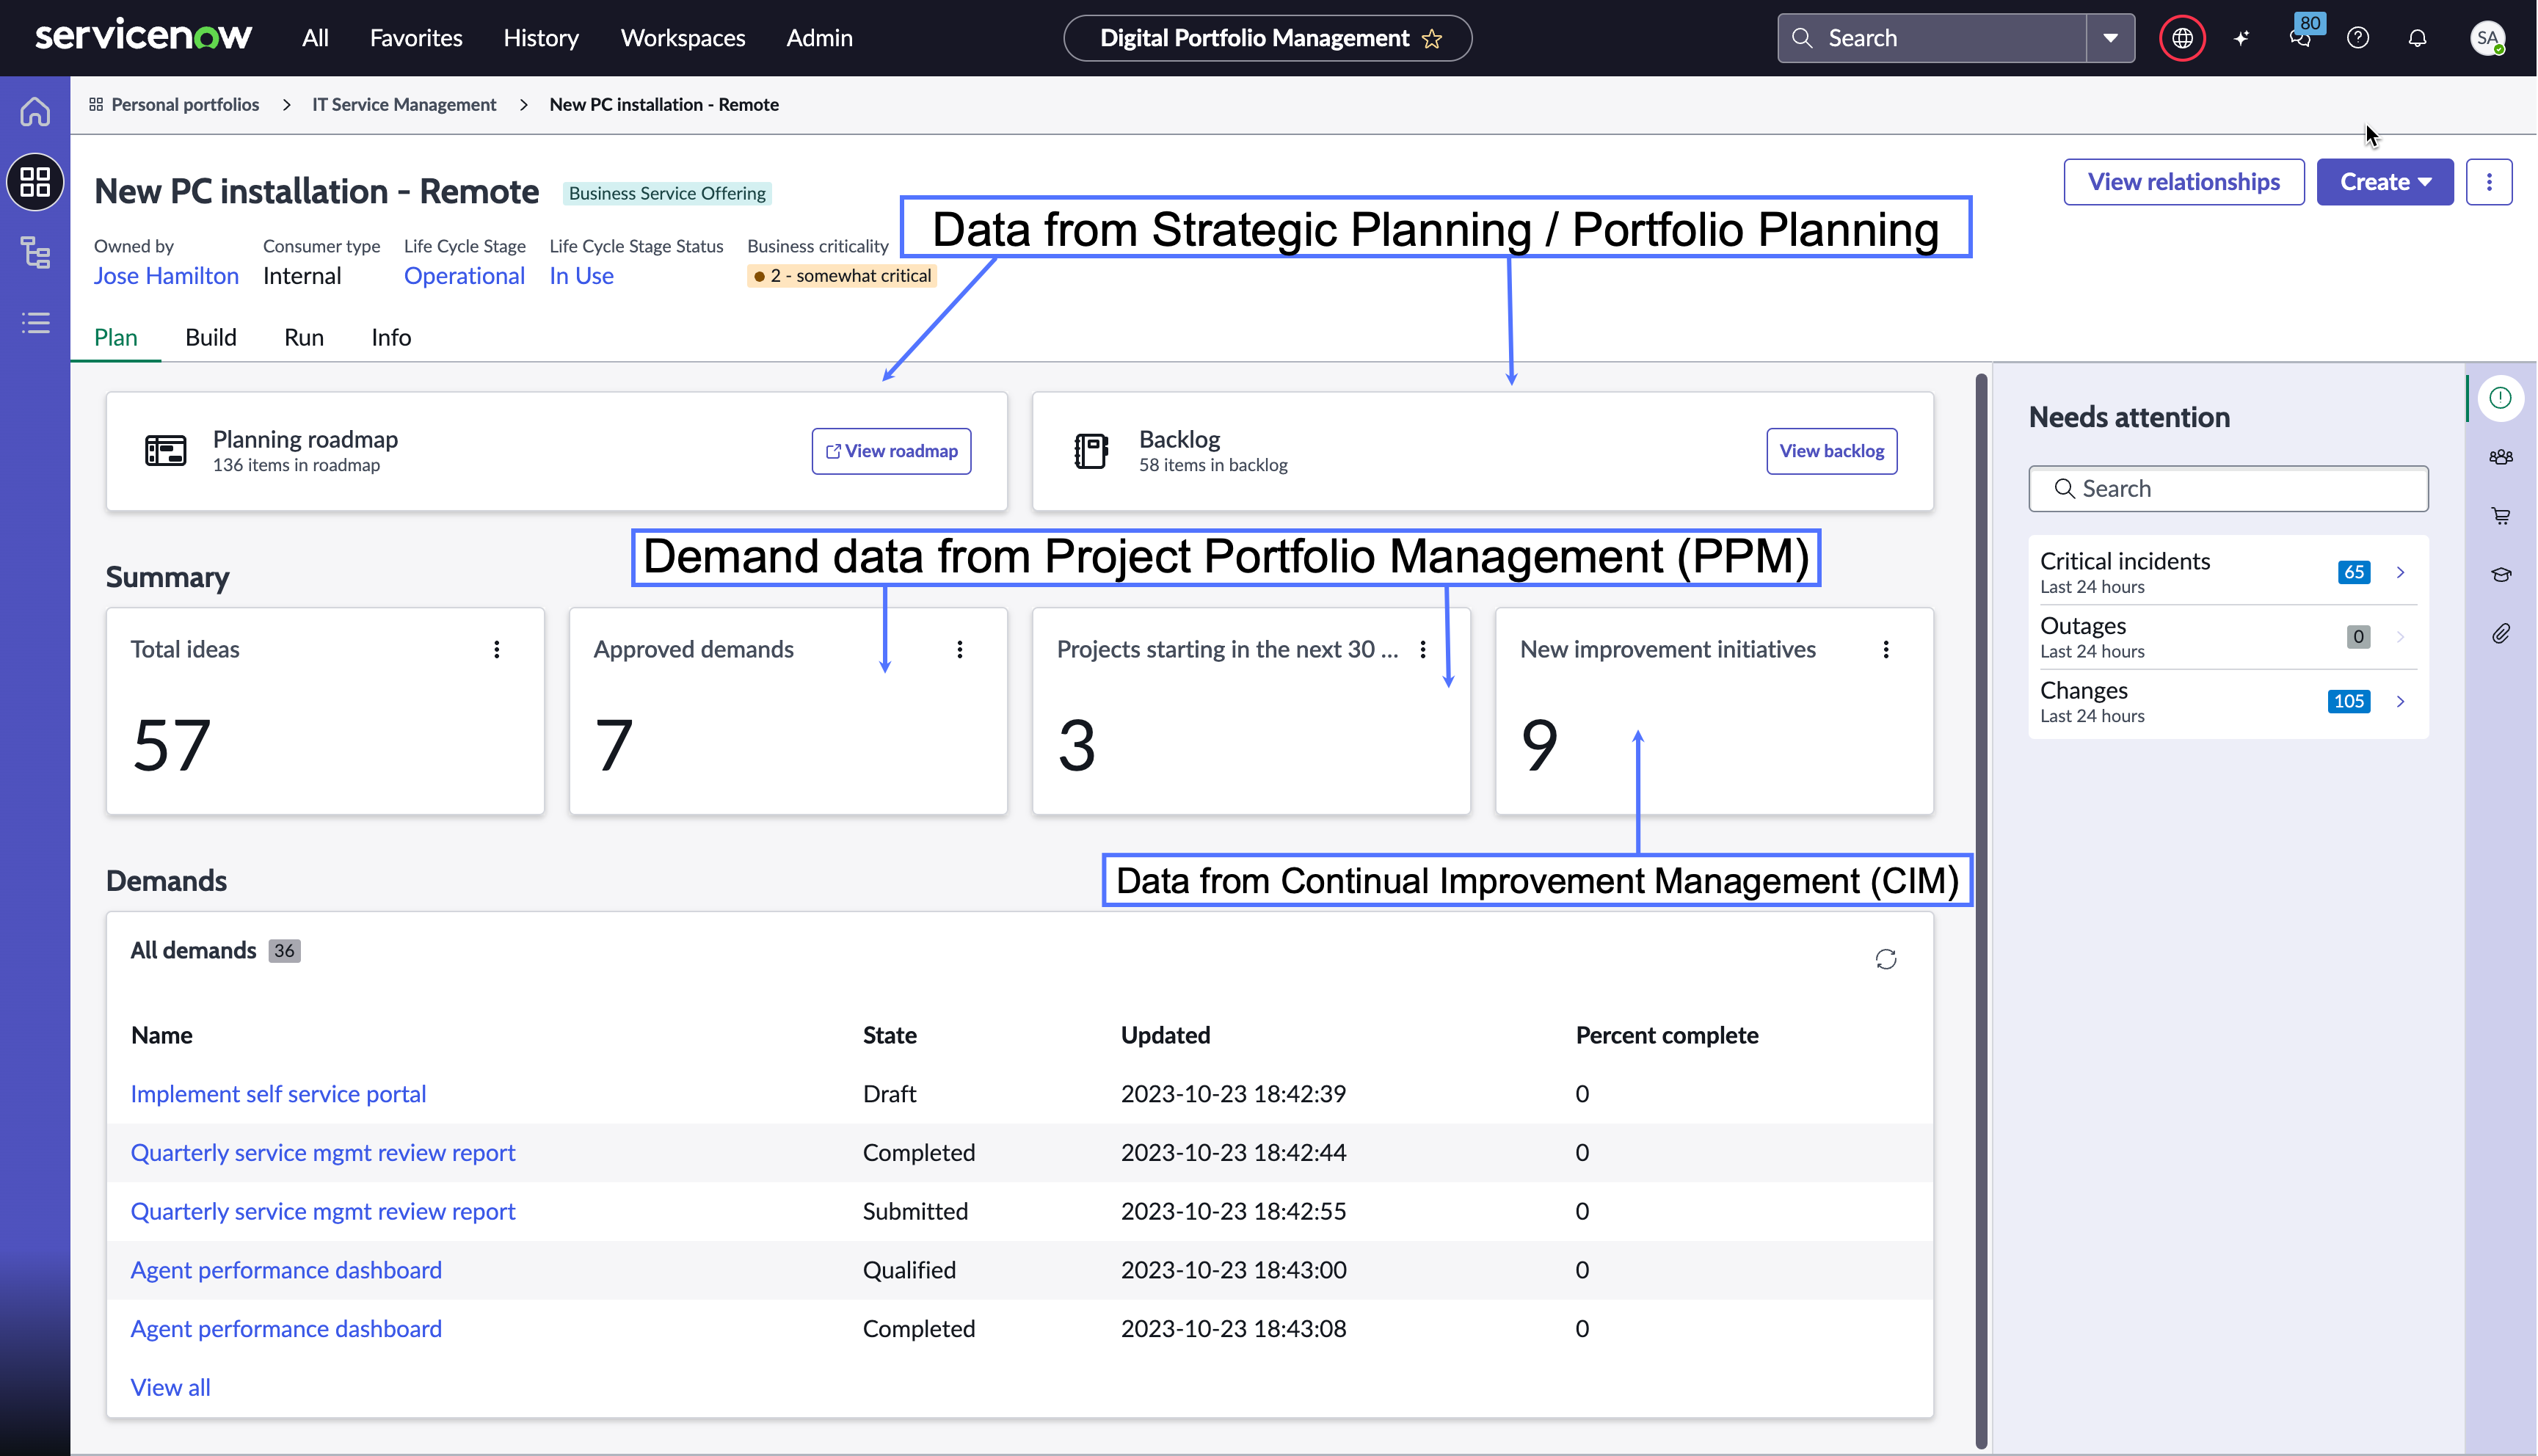Open the help question mark icon

(x=2358, y=38)
